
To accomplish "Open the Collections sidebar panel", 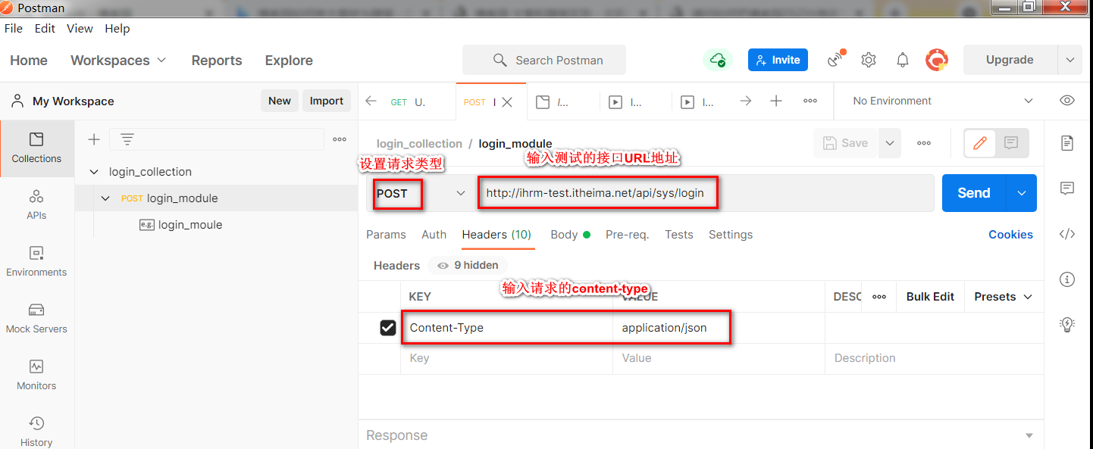I will click(x=36, y=148).
